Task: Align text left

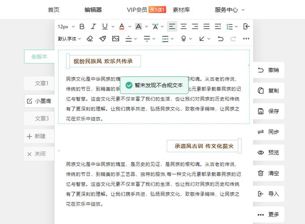Action: [172, 26]
